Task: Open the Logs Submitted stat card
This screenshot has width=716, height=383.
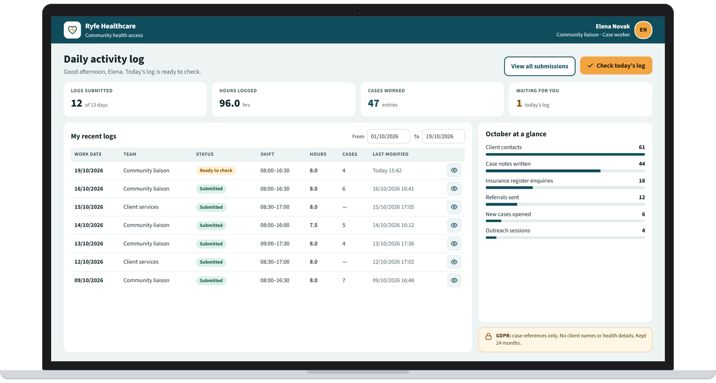Action: pos(135,99)
